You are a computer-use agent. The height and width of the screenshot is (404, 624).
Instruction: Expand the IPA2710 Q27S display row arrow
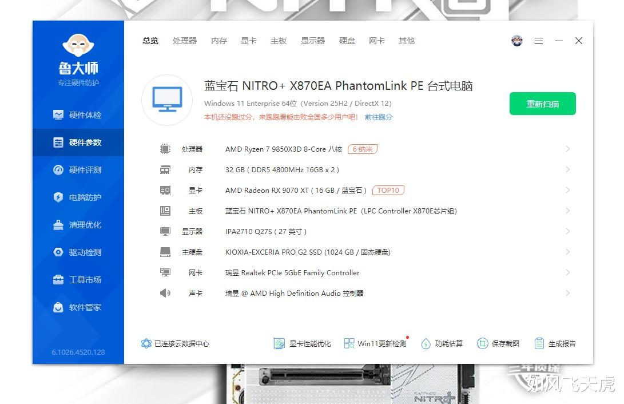pyautogui.click(x=567, y=232)
